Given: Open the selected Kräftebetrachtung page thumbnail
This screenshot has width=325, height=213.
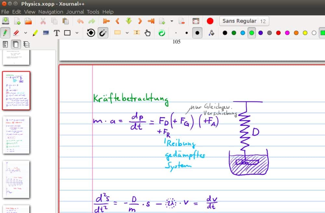Looking at the screenshot, I should click(x=16, y=90).
